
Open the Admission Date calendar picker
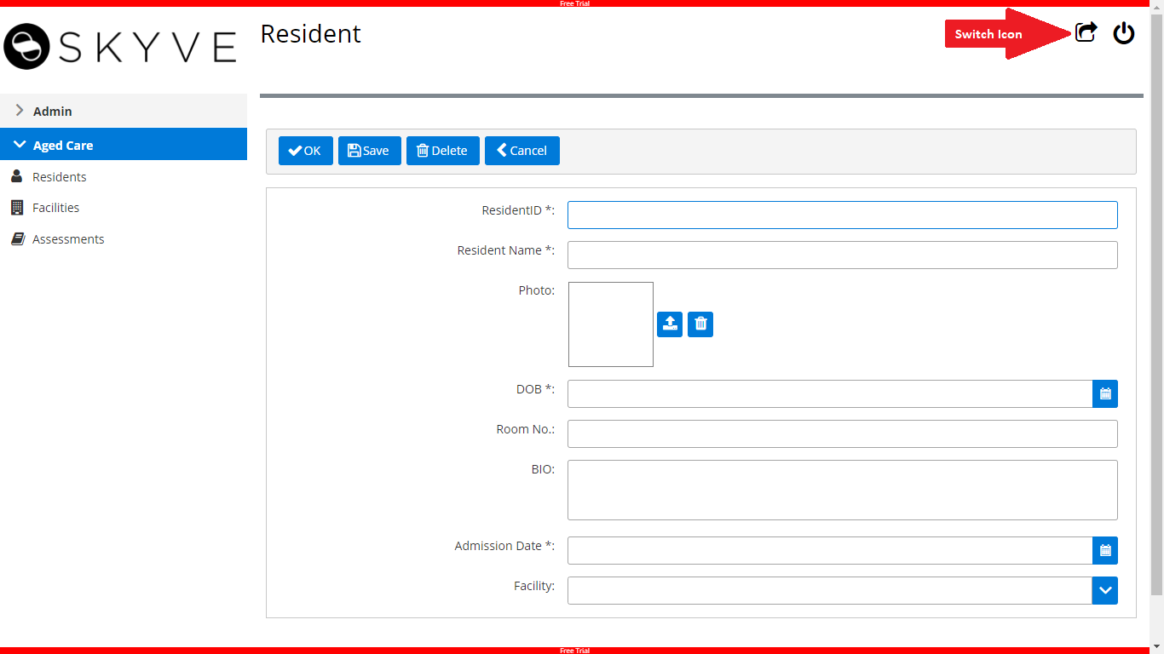point(1105,550)
